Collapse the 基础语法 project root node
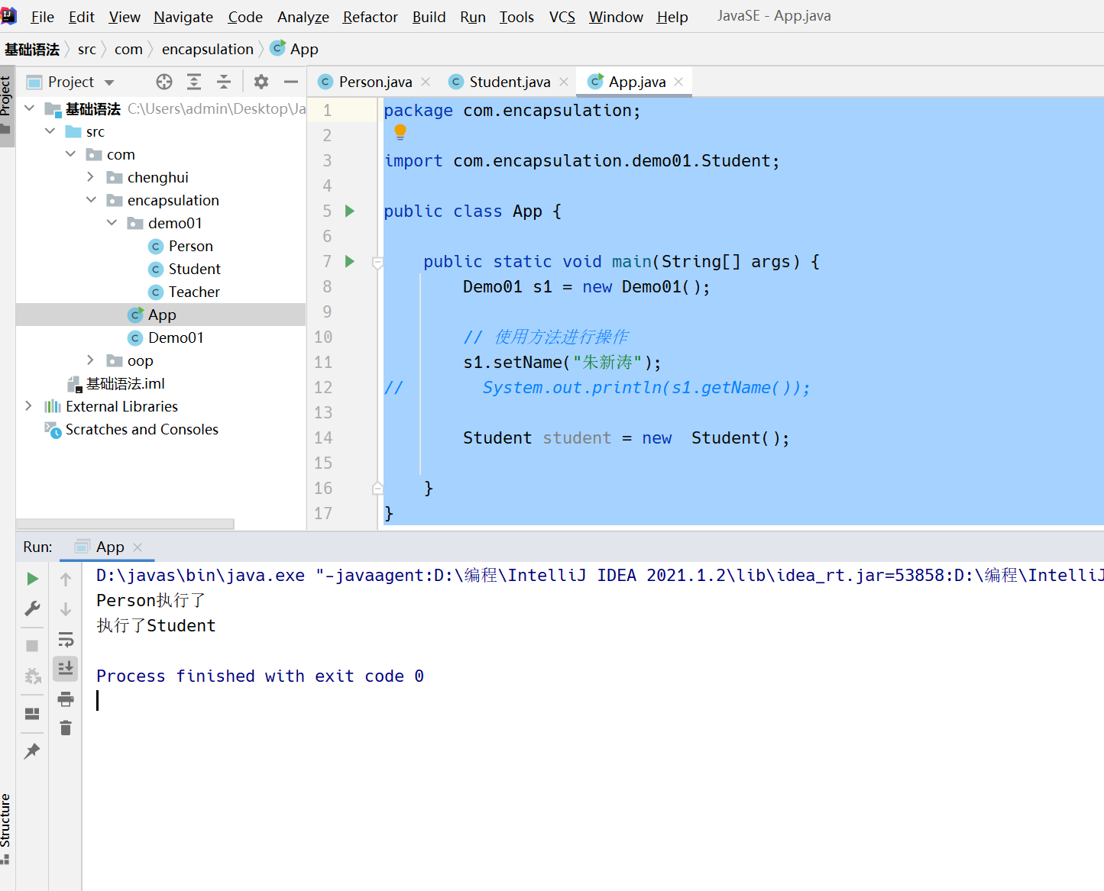The image size is (1104, 891). (x=29, y=108)
